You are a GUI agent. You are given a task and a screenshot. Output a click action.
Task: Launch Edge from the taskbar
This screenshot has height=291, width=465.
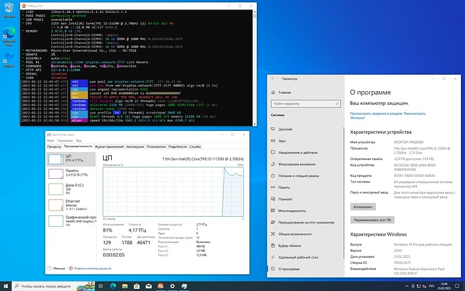click(113, 286)
